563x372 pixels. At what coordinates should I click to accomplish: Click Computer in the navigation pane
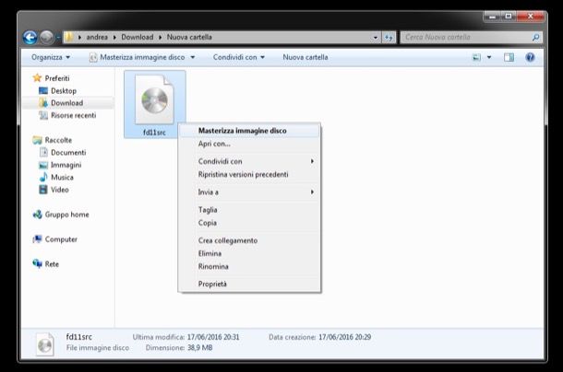(x=61, y=239)
